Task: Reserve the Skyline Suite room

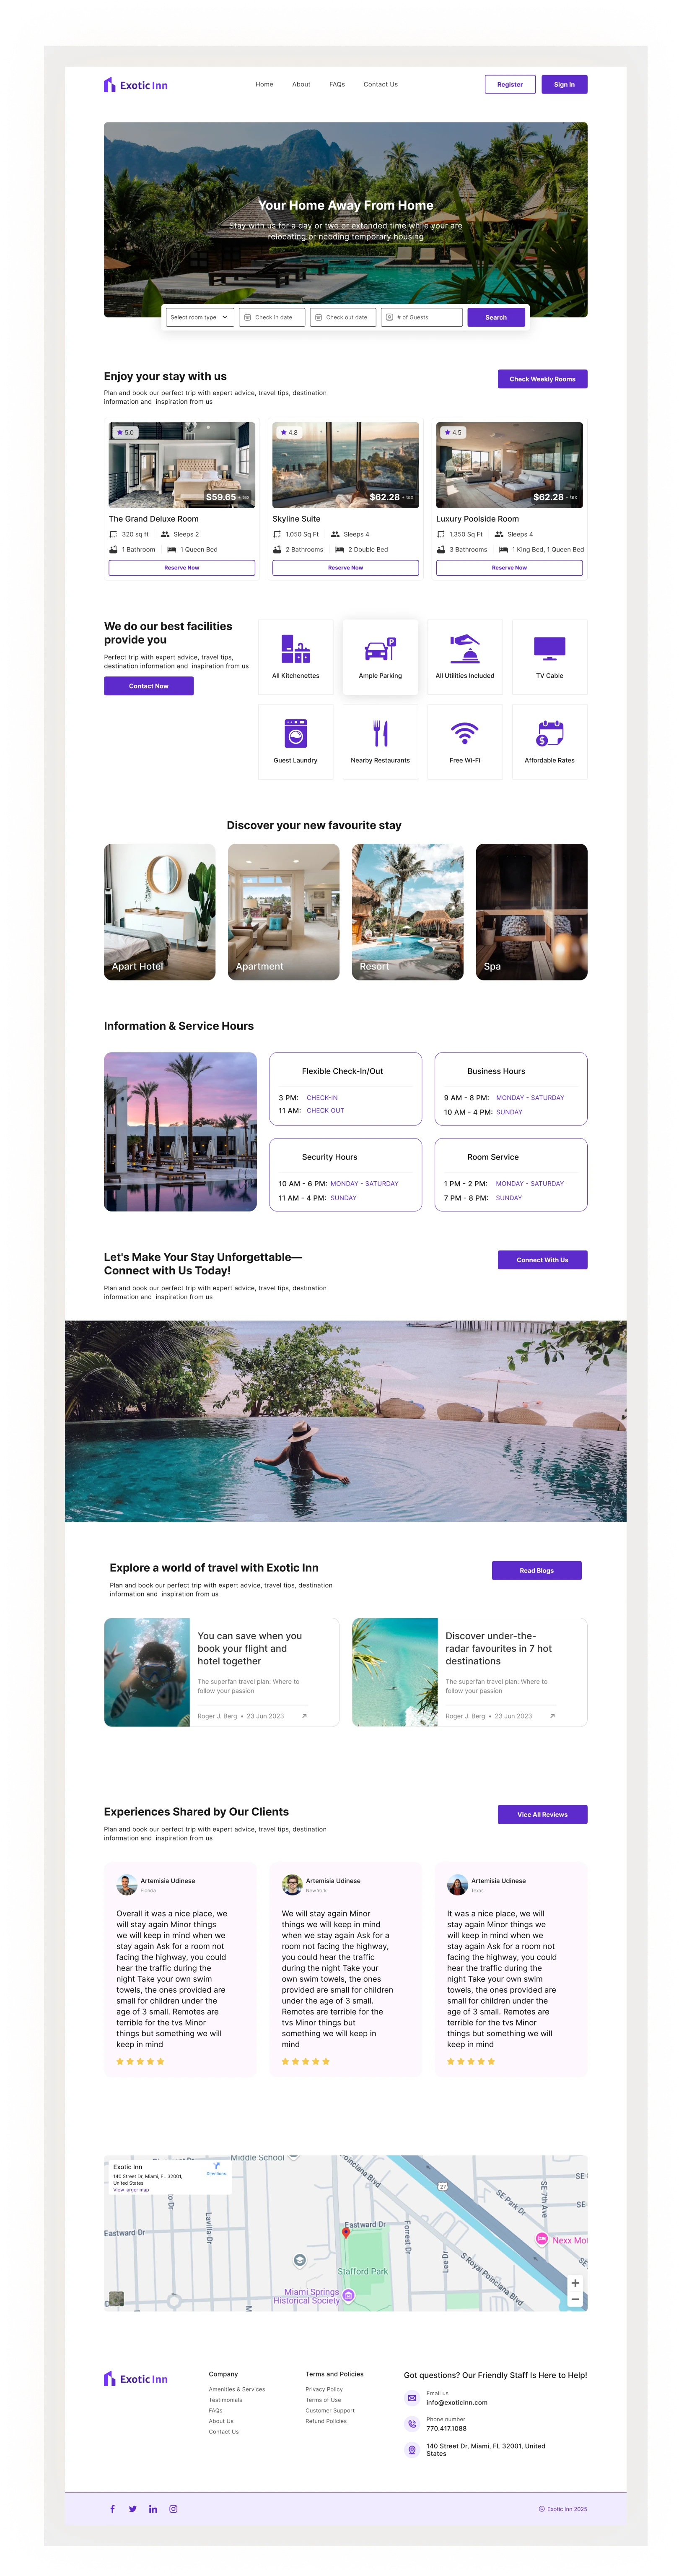Action: pos(345,567)
